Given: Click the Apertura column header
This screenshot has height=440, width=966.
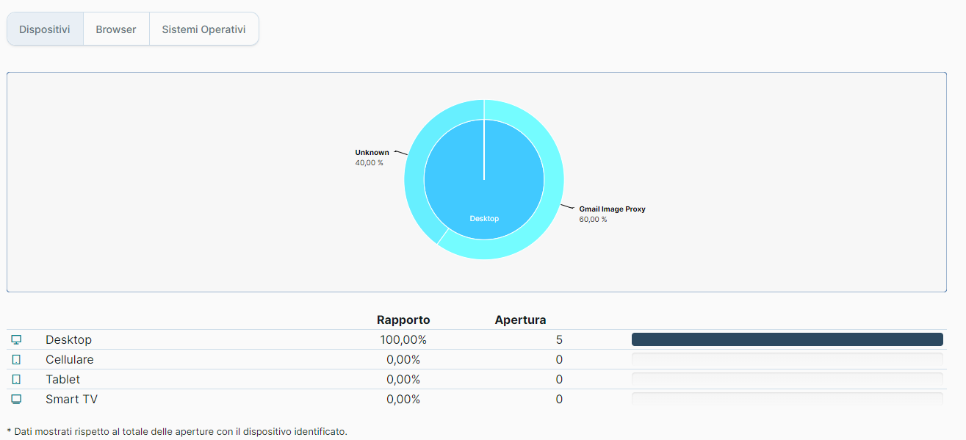Looking at the screenshot, I should tap(520, 320).
